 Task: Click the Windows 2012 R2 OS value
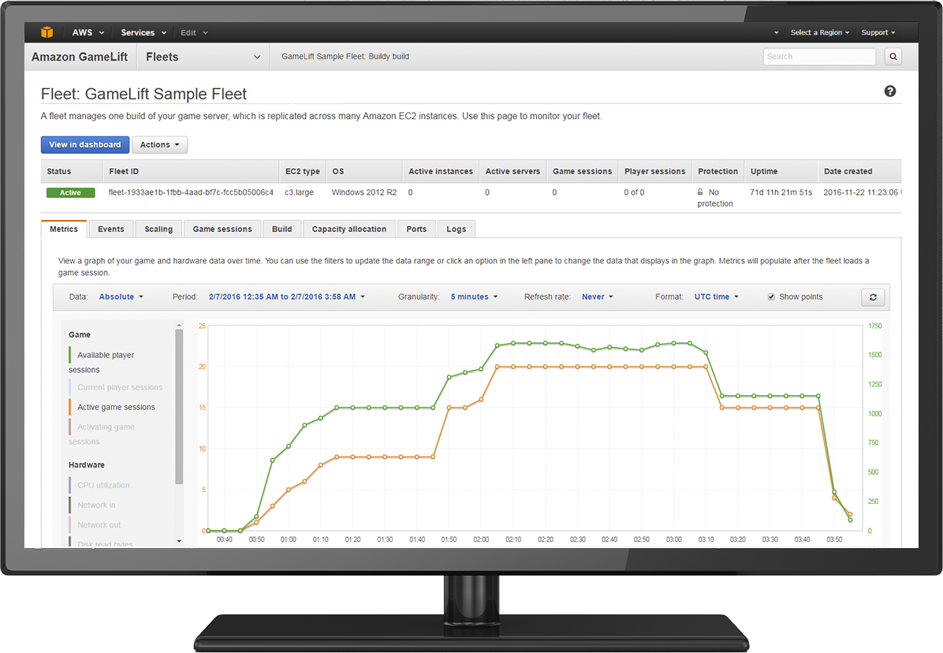tap(363, 192)
